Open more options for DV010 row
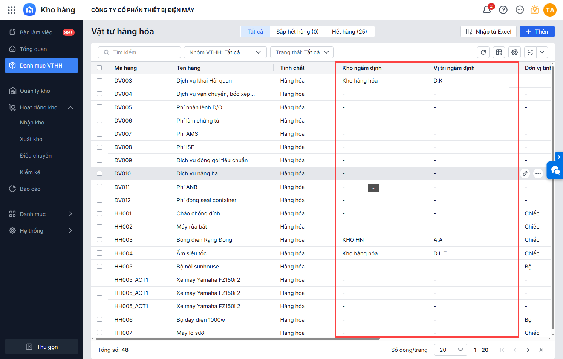 point(538,173)
